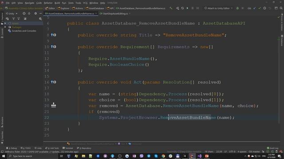284x159 pixels.
Task: Expand the Assets tree node
Action: click(x=5, y=23)
